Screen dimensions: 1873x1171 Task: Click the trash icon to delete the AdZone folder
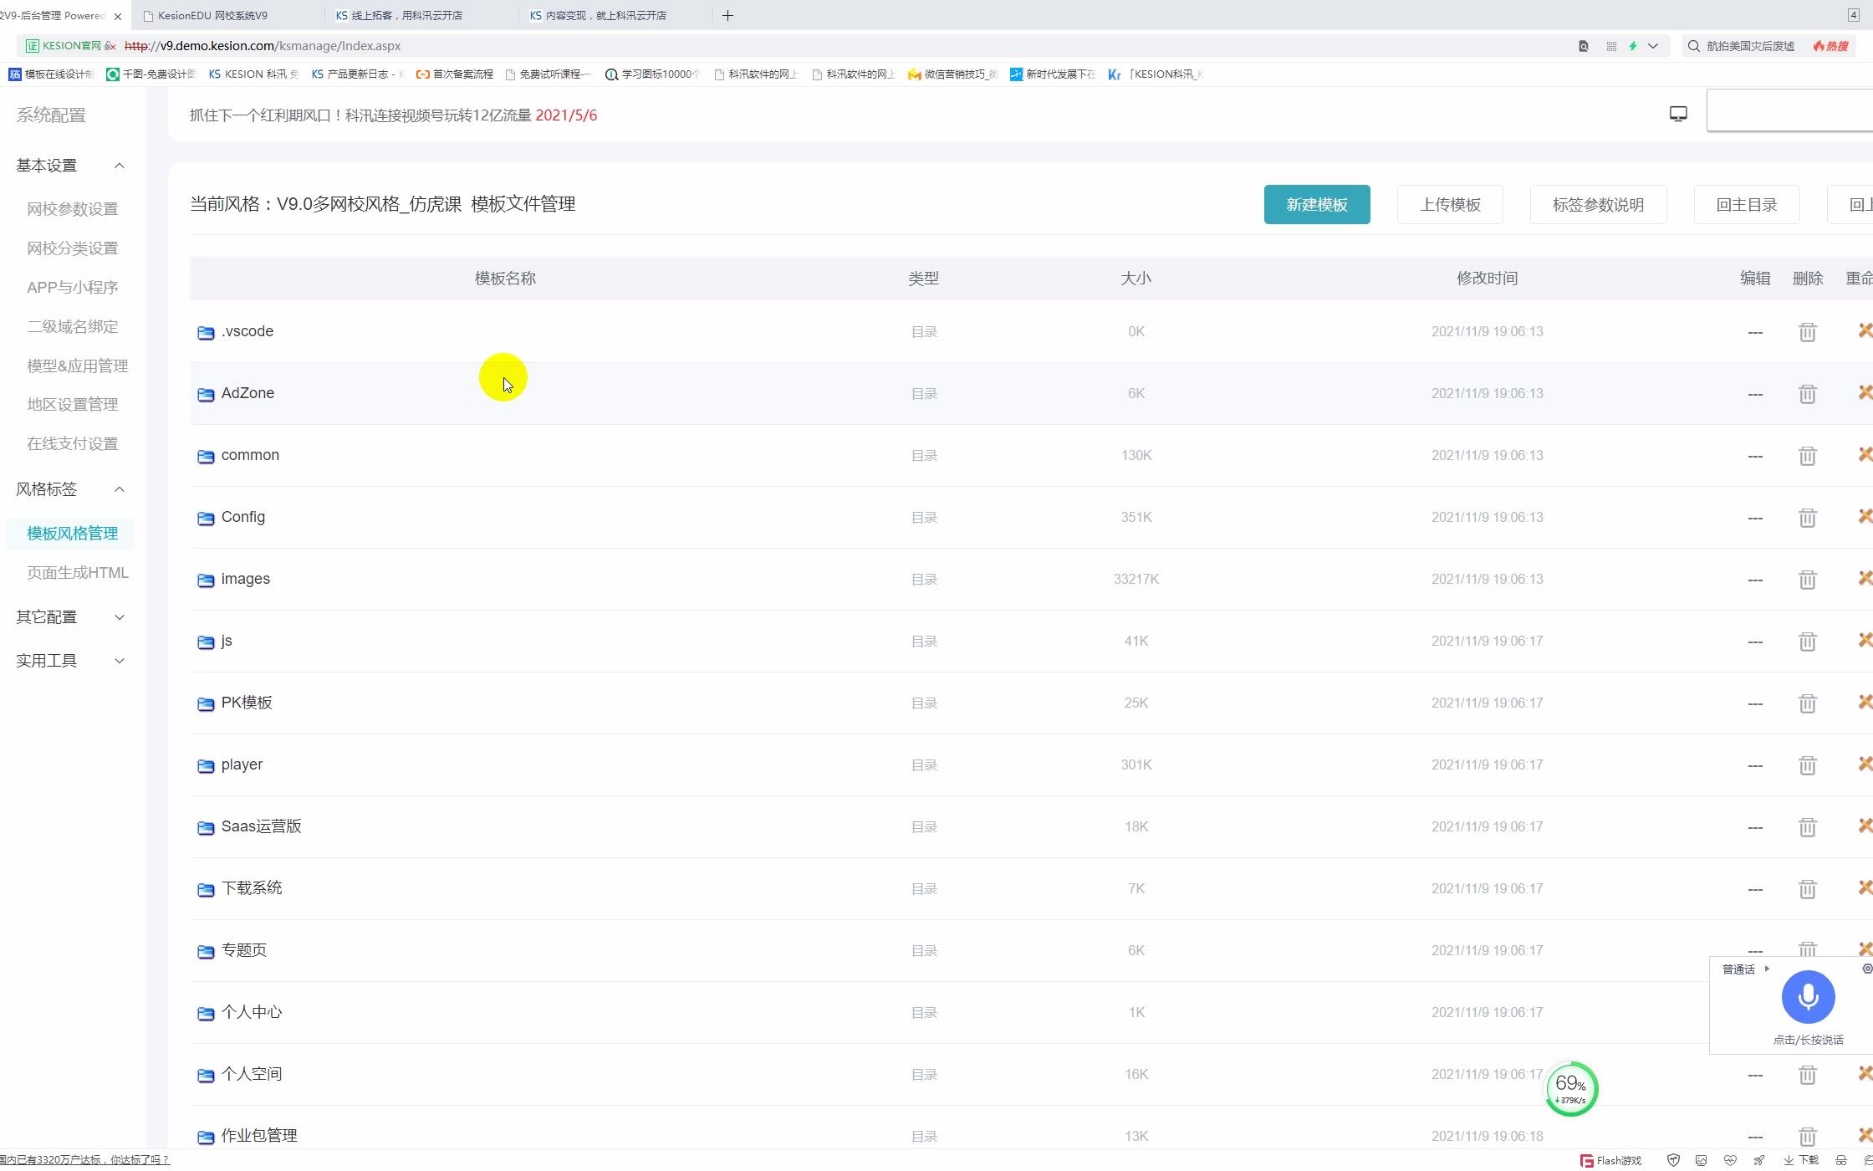[x=1808, y=393]
